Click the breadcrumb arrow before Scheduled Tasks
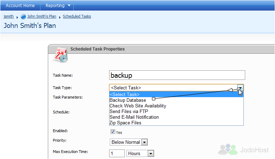This screenshot has height=159, width=275. [x=60, y=17]
